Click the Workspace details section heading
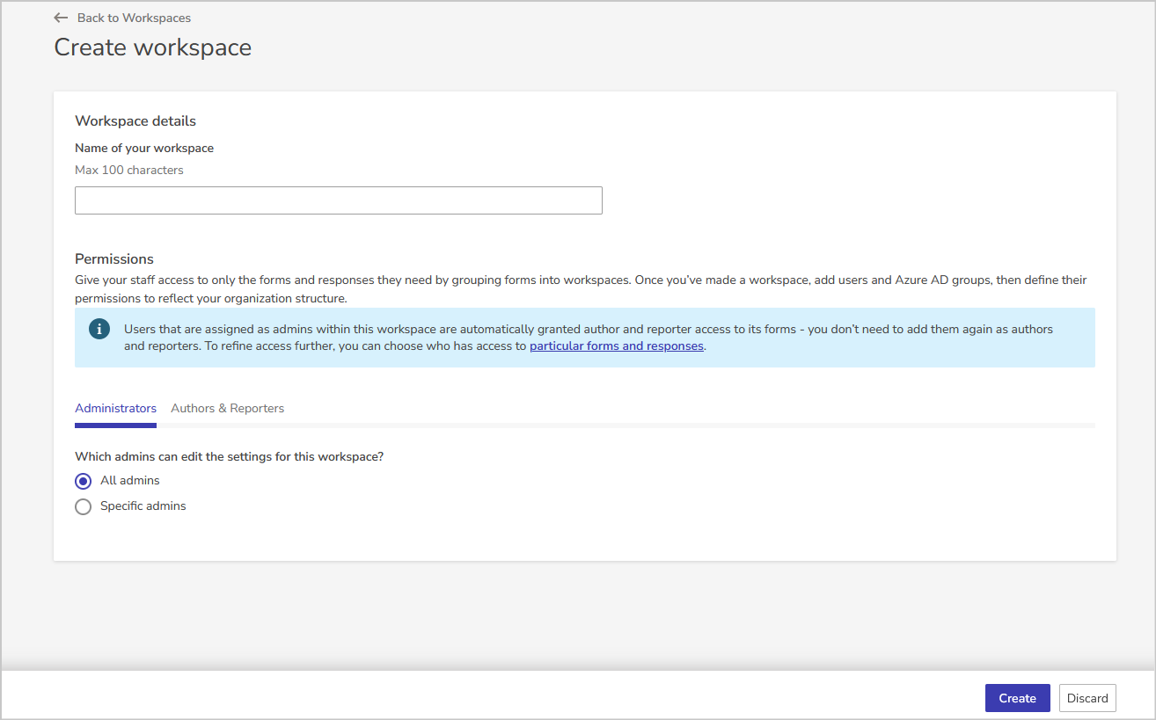 point(135,121)
